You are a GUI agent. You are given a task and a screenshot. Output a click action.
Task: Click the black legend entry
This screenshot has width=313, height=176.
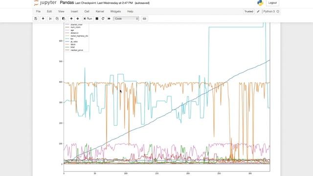click(x=73, y=44)
